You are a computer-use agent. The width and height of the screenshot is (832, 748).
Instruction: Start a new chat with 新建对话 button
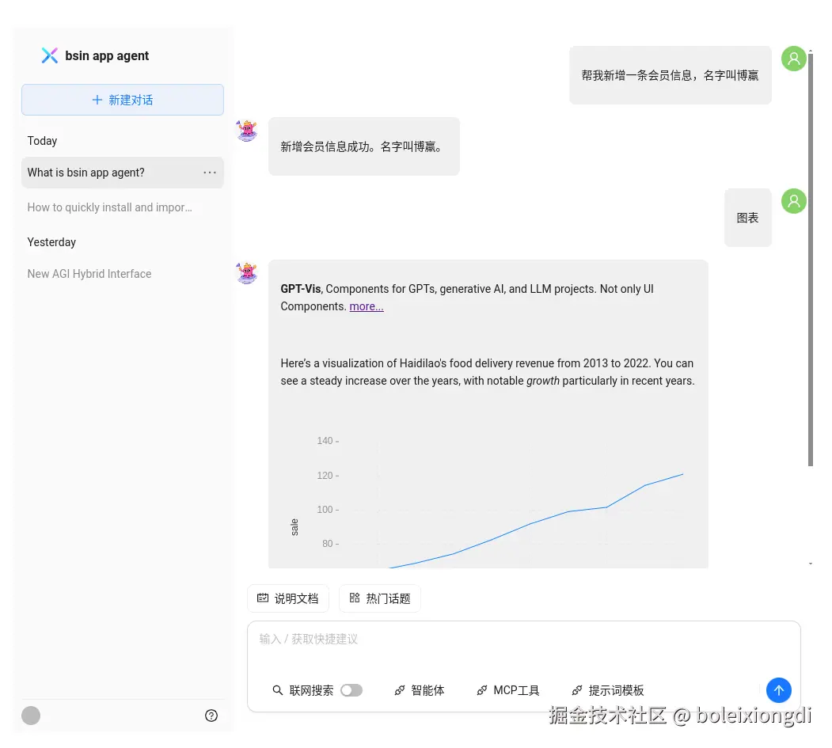coord(123,100)
